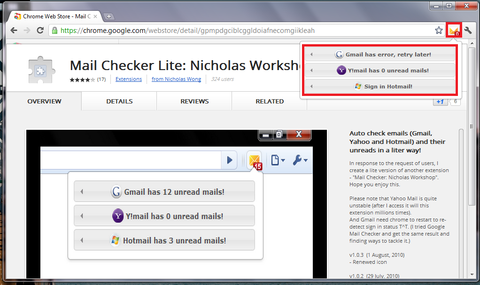Click the +1 count showing 6
Screen dimensions: 480x285
click(456, 102)
